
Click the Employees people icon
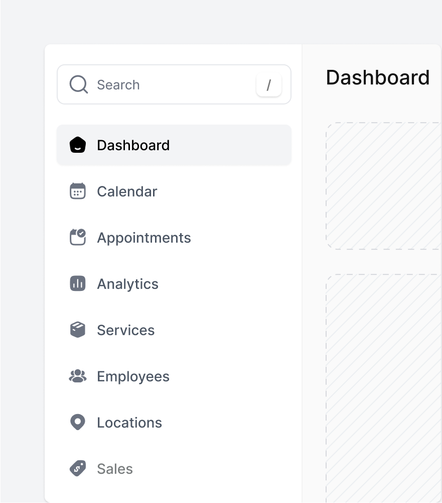pos(78,376)
